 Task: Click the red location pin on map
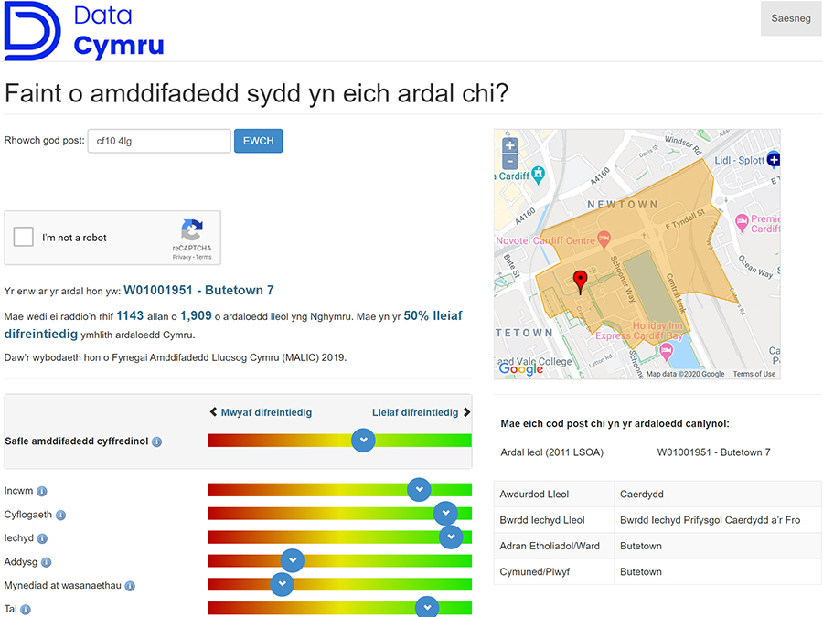point(579,281)
